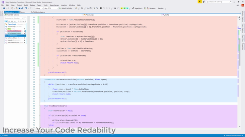The height and width of the screenshot is (137, 245).
Task: Open the Debug configuration dropdown
Action: [x=39, y=8]
